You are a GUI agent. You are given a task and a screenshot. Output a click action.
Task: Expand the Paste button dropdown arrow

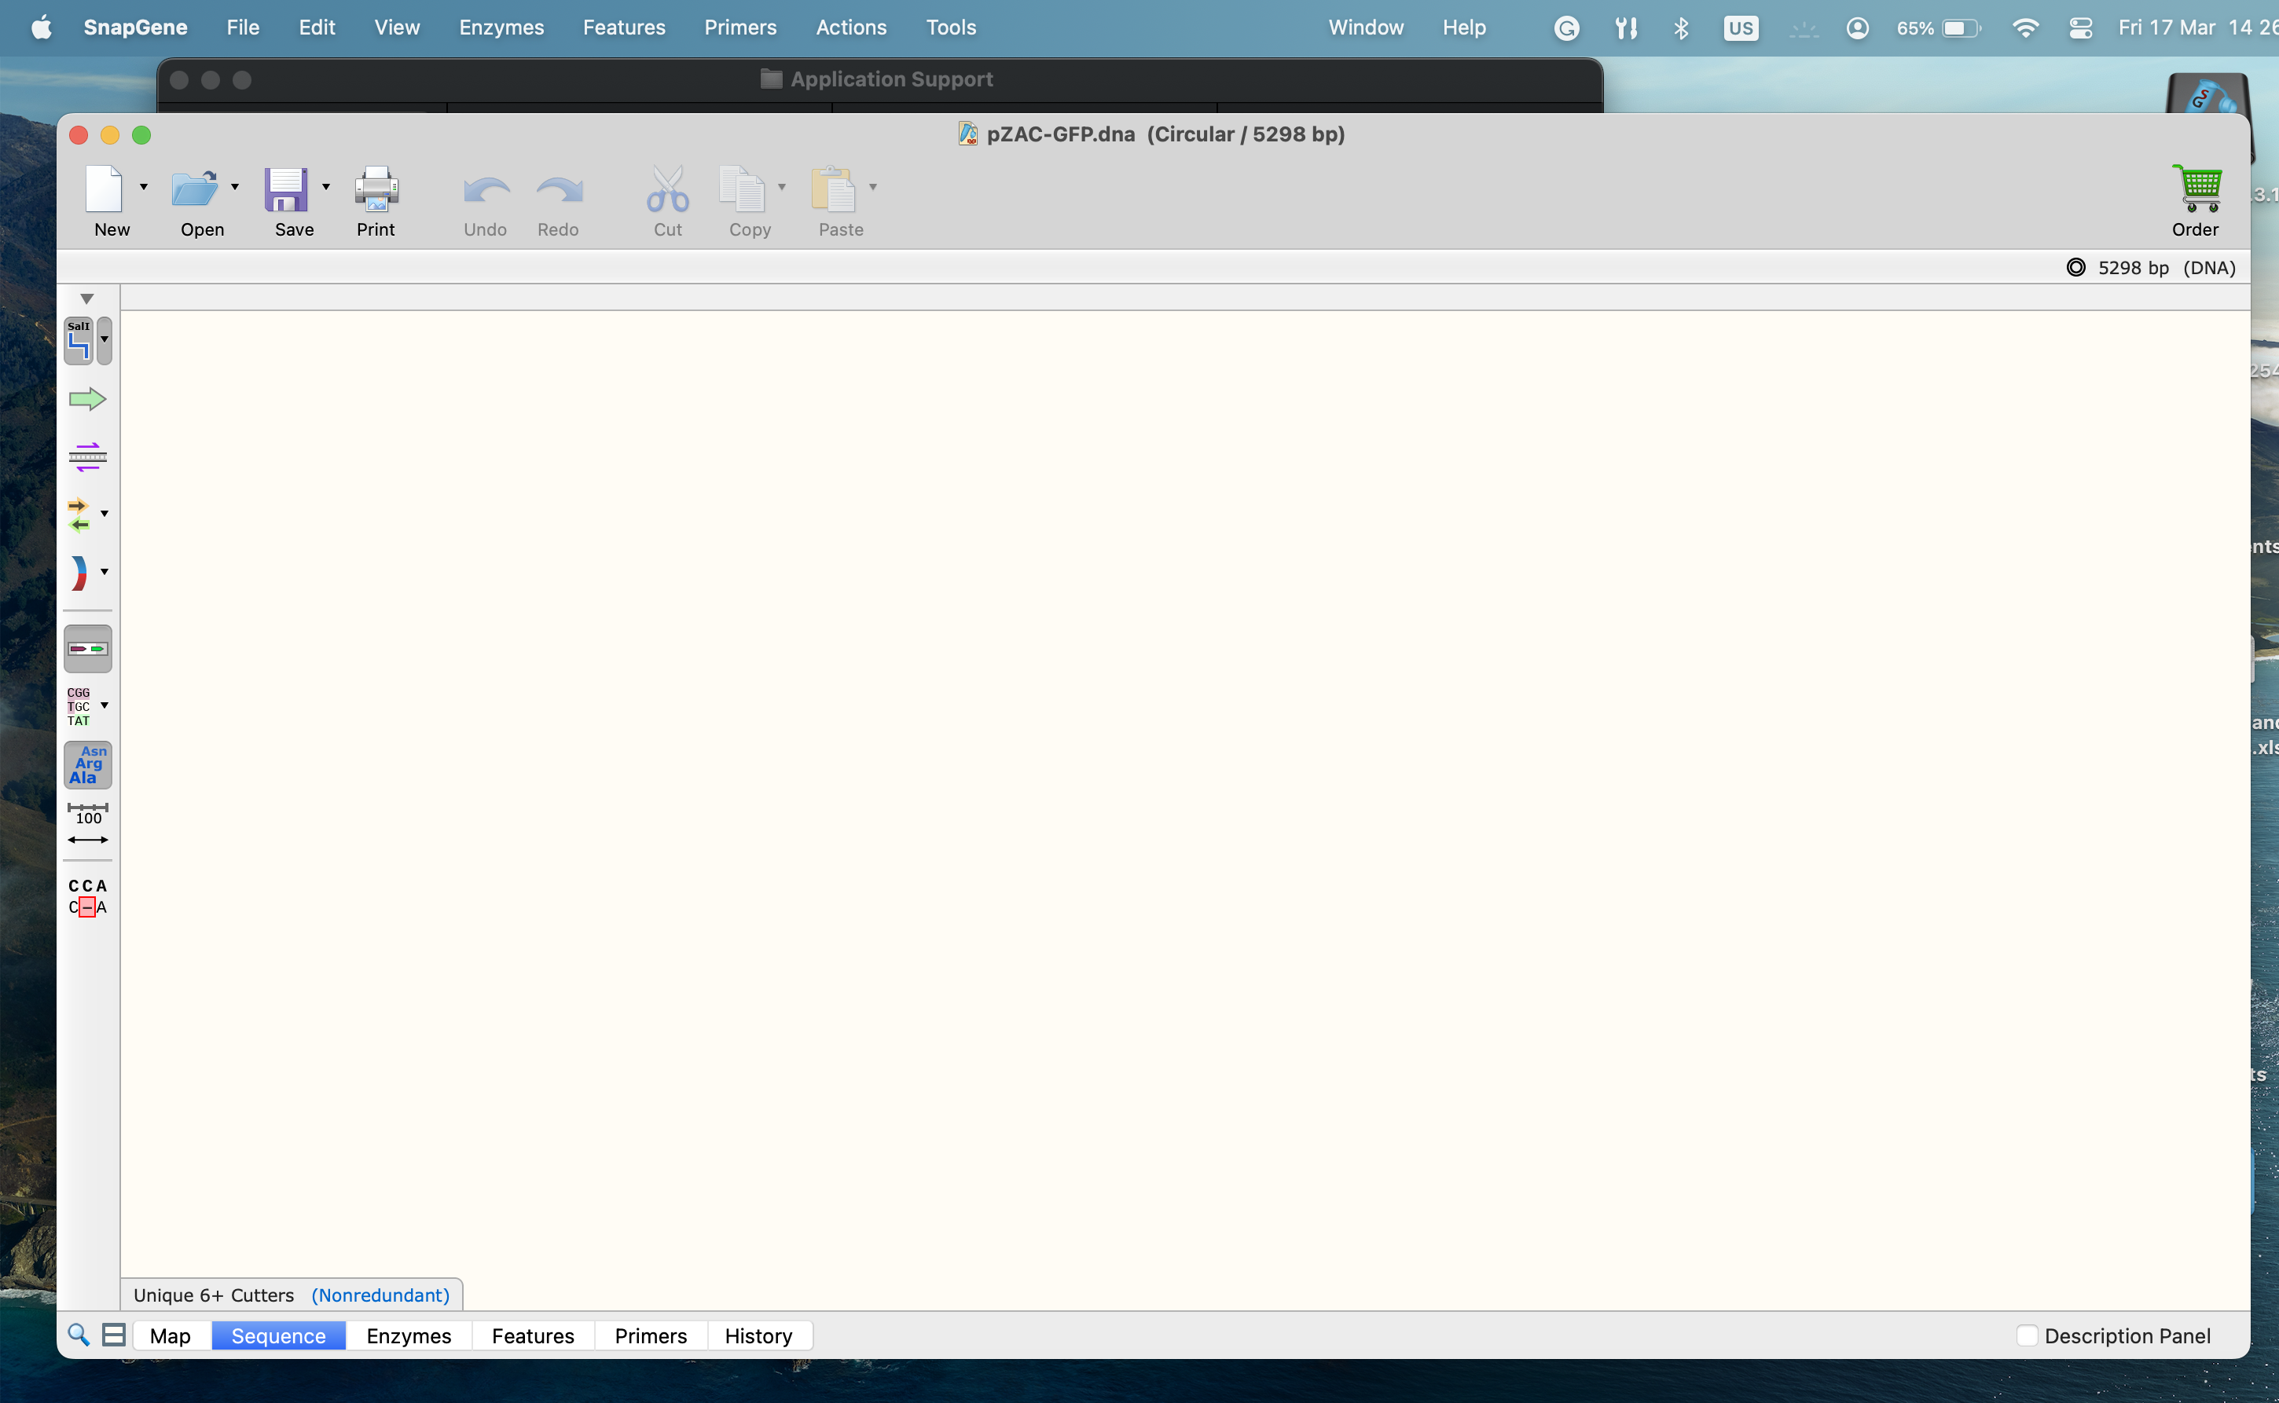click(872, 186)
